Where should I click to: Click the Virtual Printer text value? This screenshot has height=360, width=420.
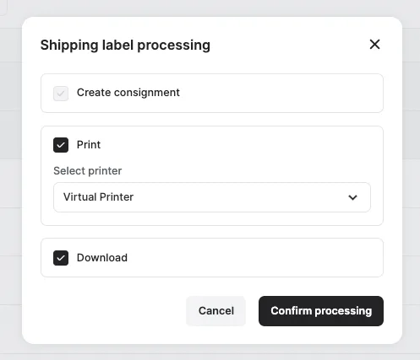click(x=98, y=197)
